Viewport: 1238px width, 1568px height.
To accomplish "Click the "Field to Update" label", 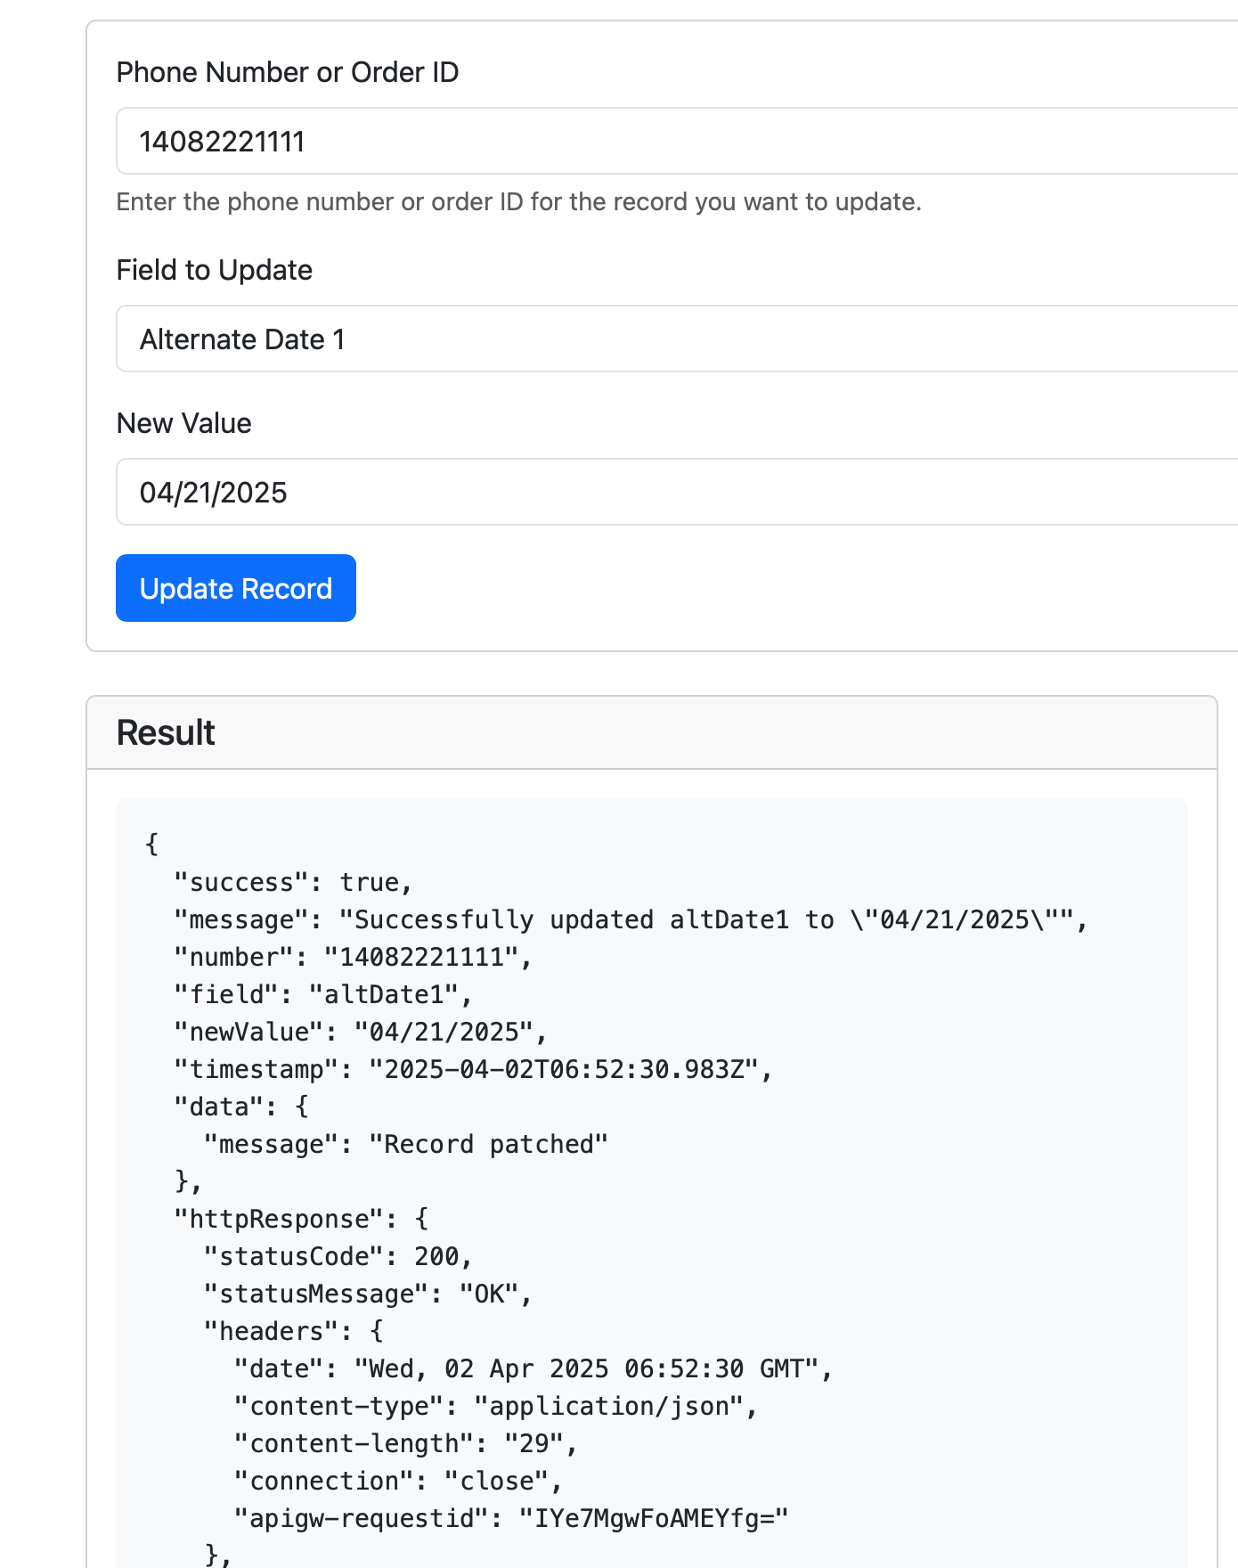I will (215, 270).
